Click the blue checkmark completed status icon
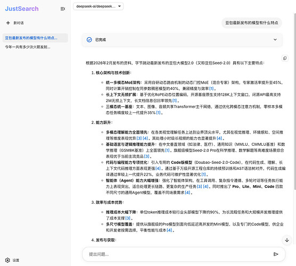Screen dimensions: 296x266 (89, 39)
